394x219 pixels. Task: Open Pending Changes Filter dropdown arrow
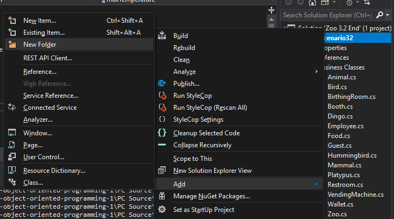(357, 2)
